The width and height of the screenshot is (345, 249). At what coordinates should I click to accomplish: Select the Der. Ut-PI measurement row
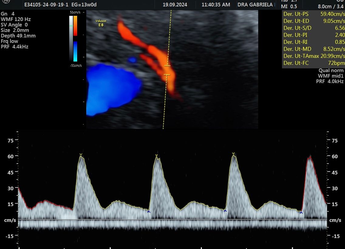(313, 35)
